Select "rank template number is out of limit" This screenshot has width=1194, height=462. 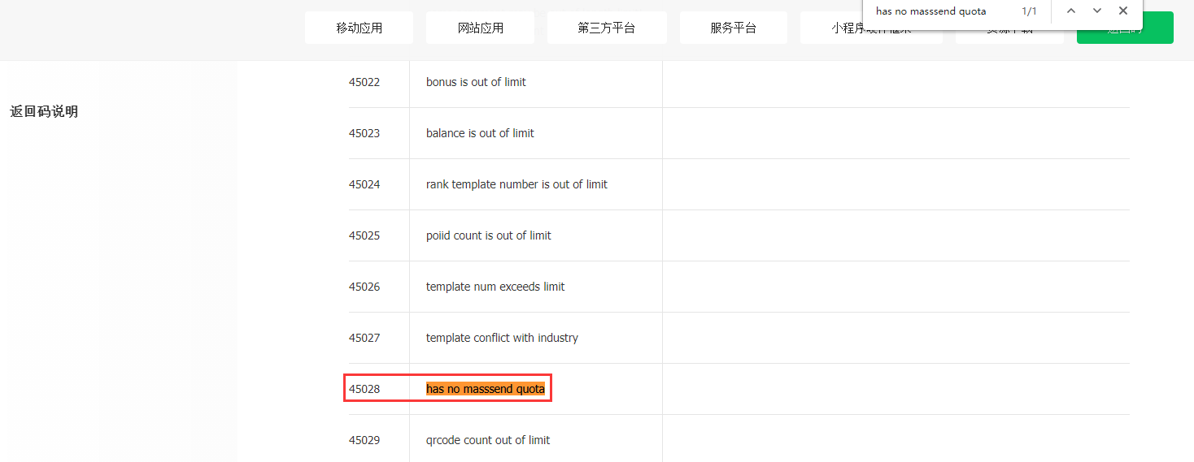point(516,184)
